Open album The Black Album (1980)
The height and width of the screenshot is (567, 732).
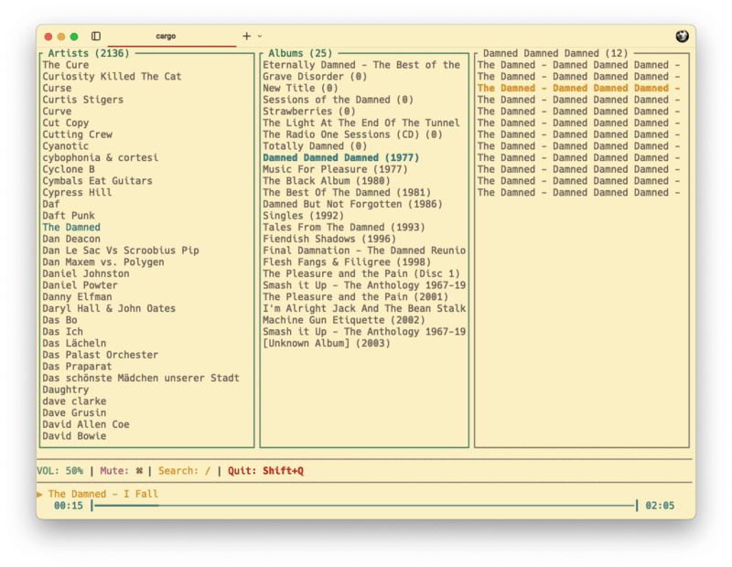click(327, 181)
